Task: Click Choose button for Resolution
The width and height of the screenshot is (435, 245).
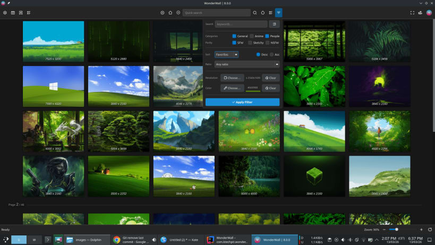Action: tap(232, 78)
